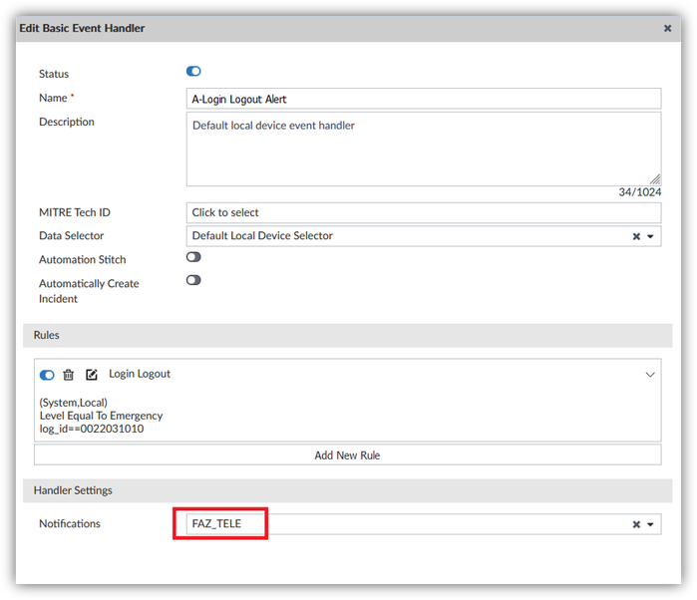Screen dimensions: 697x600
Task: Enable the Automation Stitch switch
Action: pyautogui.click(x=193, y=257)
